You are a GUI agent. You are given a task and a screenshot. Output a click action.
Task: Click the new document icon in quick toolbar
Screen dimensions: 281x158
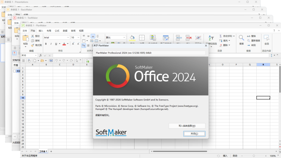tap(35, 61)
